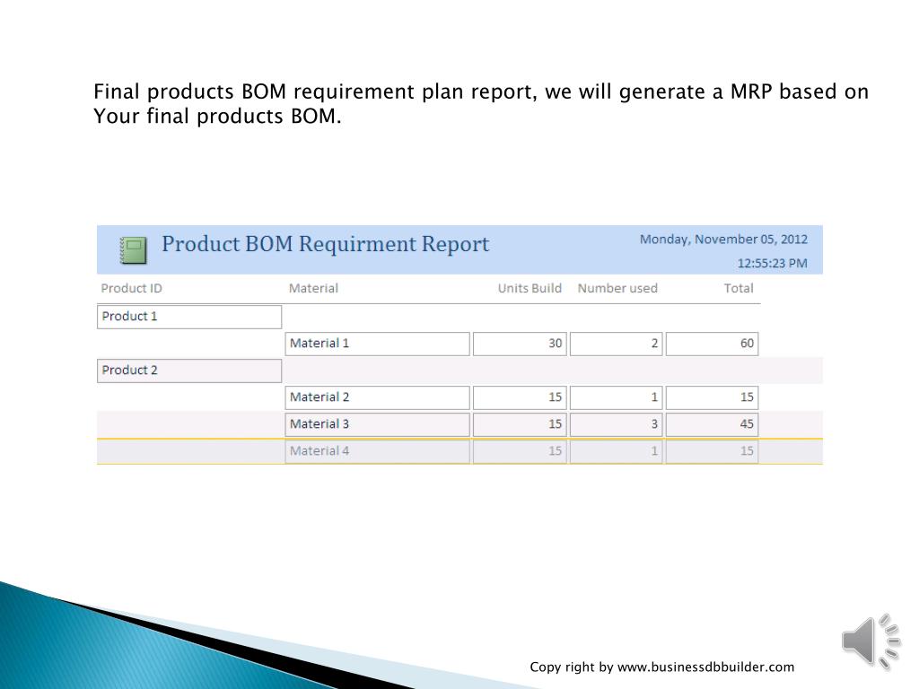Click Units Build value 30
The image size is (919, 689).
point(520,344)
